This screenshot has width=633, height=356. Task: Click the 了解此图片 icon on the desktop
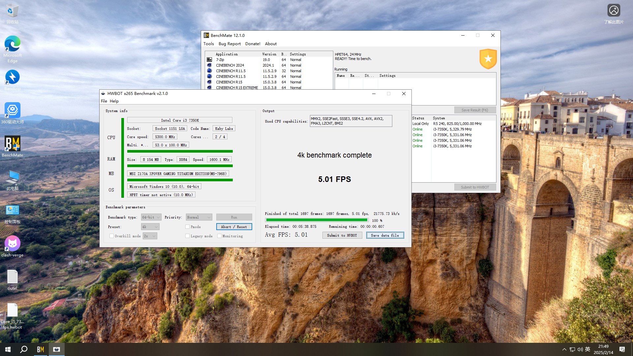(614, 14)
